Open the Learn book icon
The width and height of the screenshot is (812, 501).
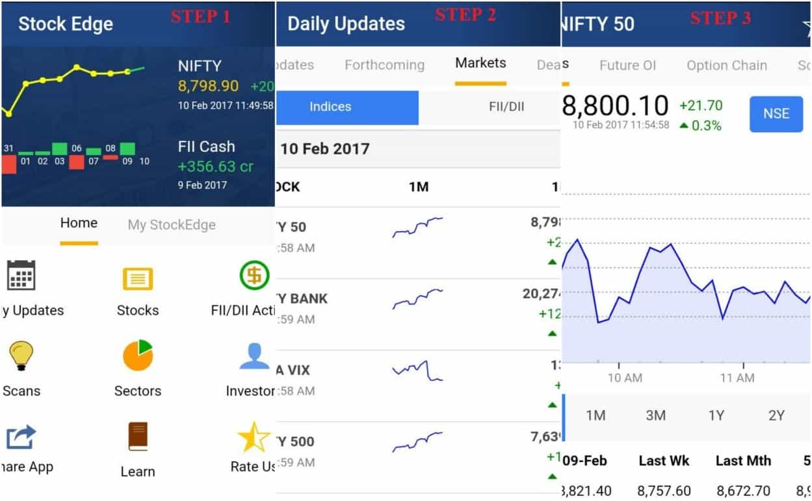138,437
